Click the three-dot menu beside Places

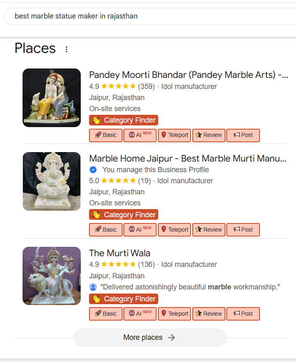click(66, 50)
